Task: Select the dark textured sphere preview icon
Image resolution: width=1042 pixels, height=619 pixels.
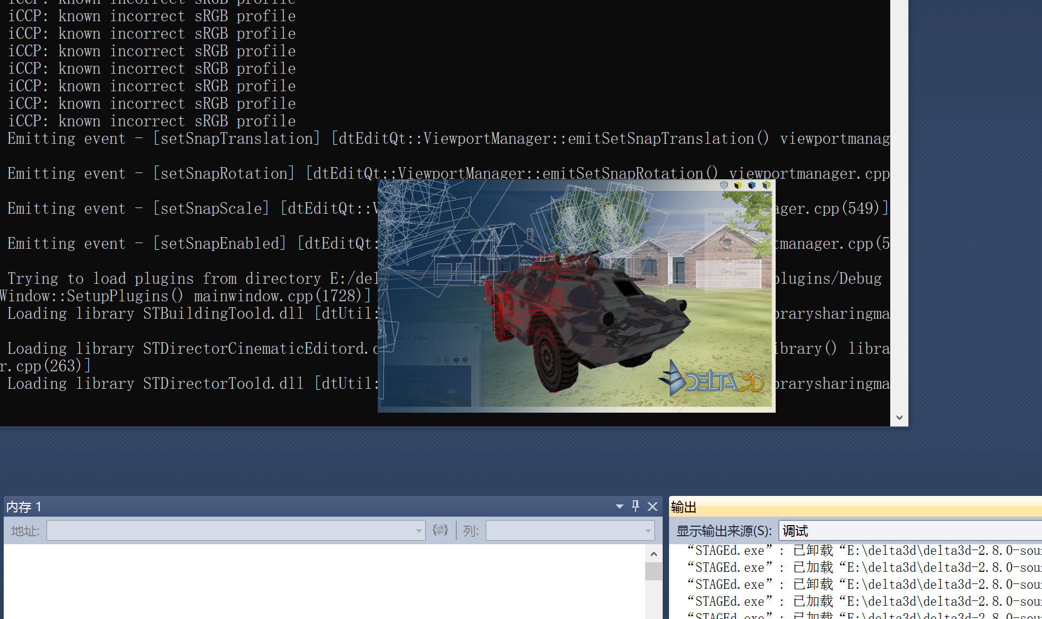Action: point(456,360)
